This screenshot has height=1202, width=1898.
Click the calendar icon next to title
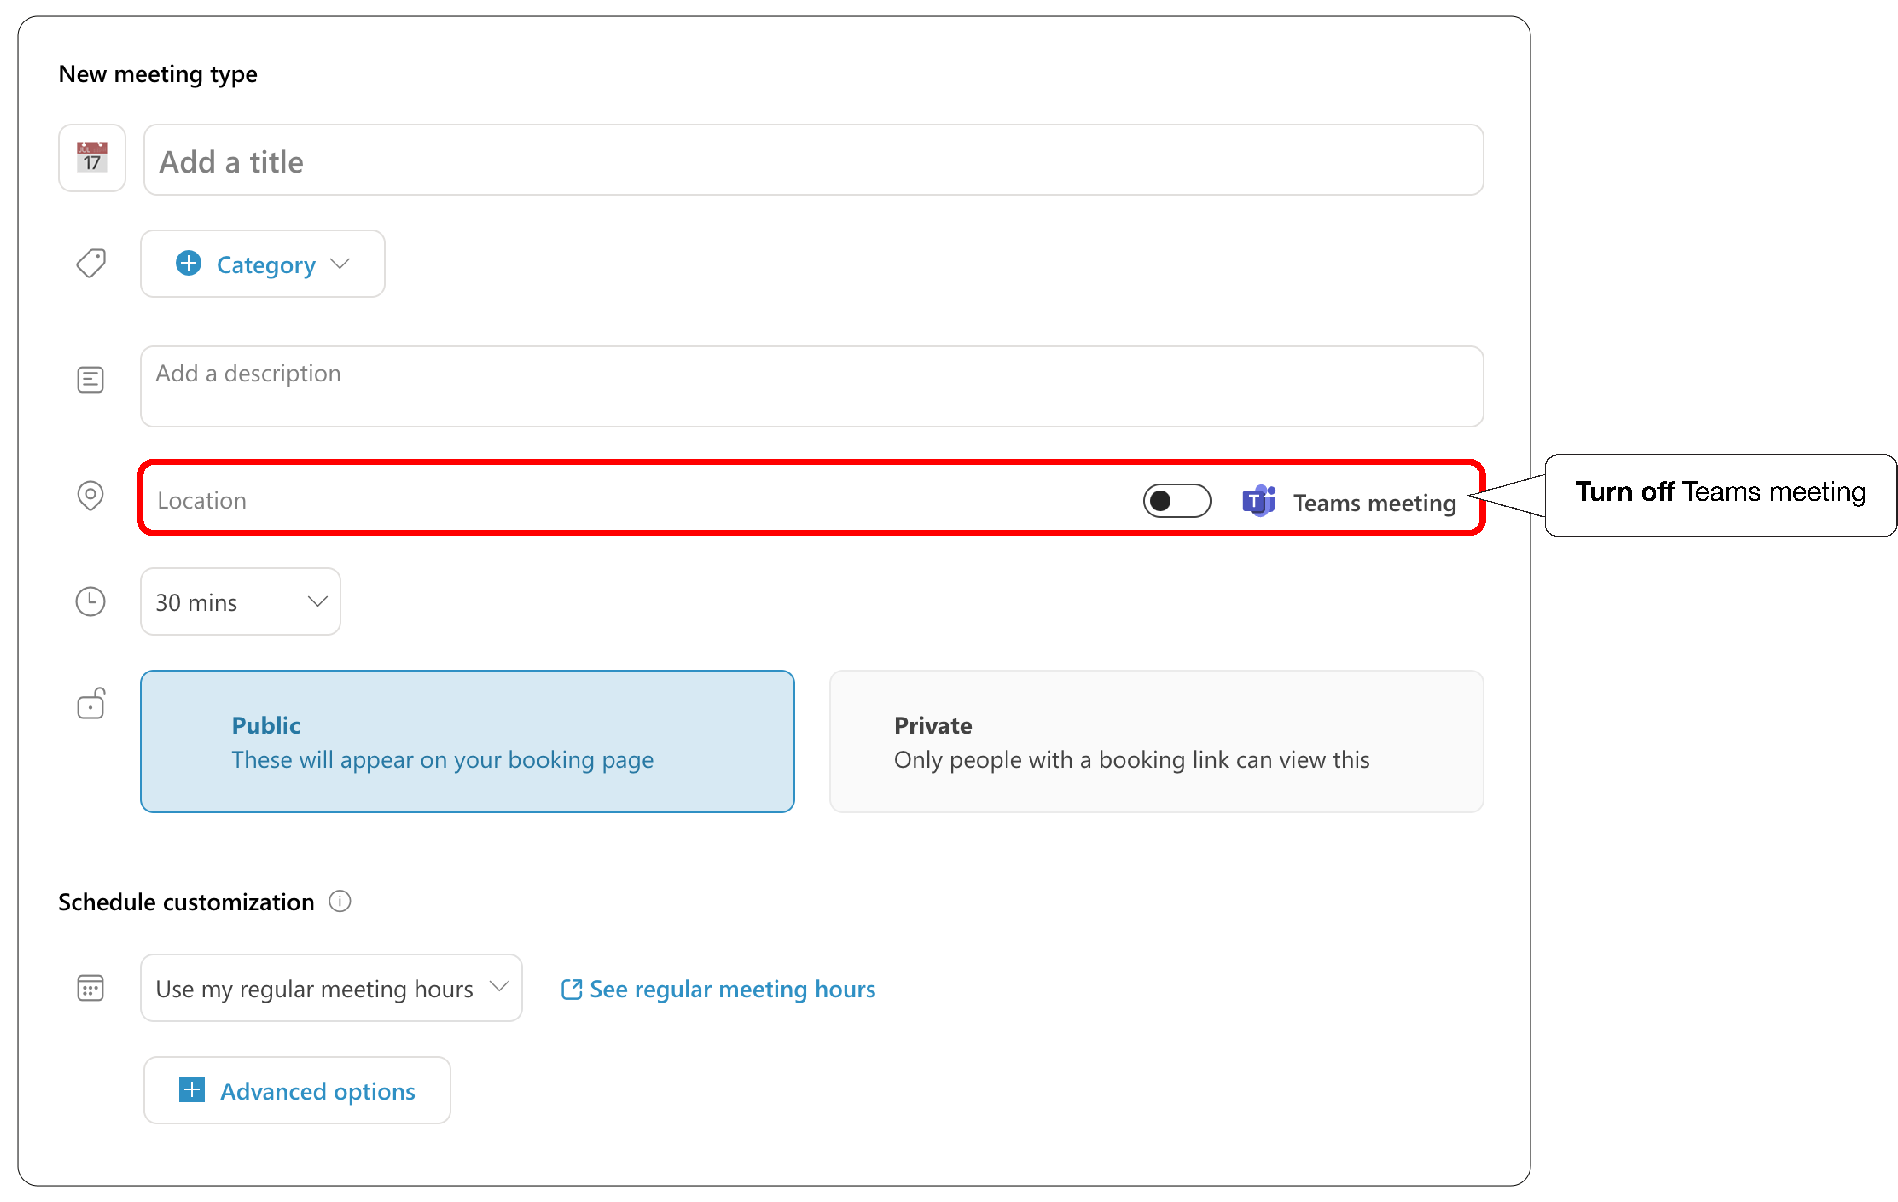tap(92, 158)
